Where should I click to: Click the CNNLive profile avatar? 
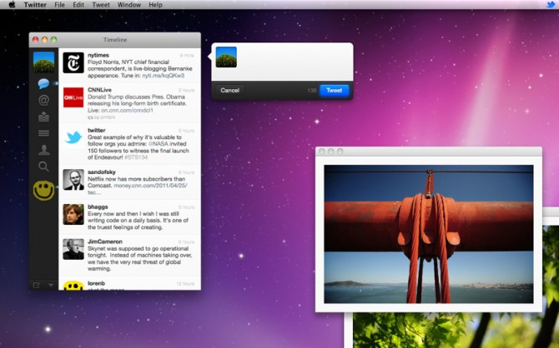pos(73,97)
